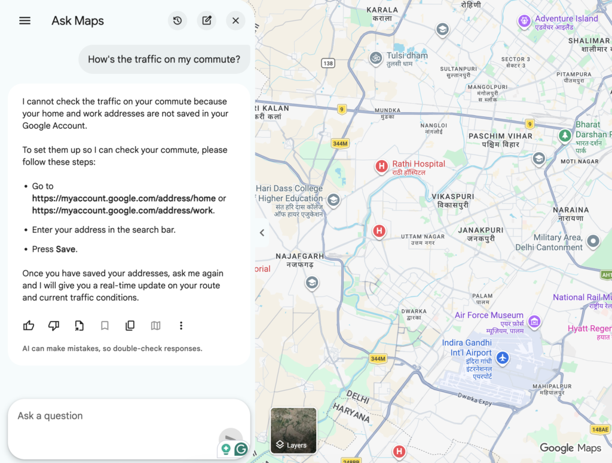Select the Air Force Museum marker

click(534, 322)
